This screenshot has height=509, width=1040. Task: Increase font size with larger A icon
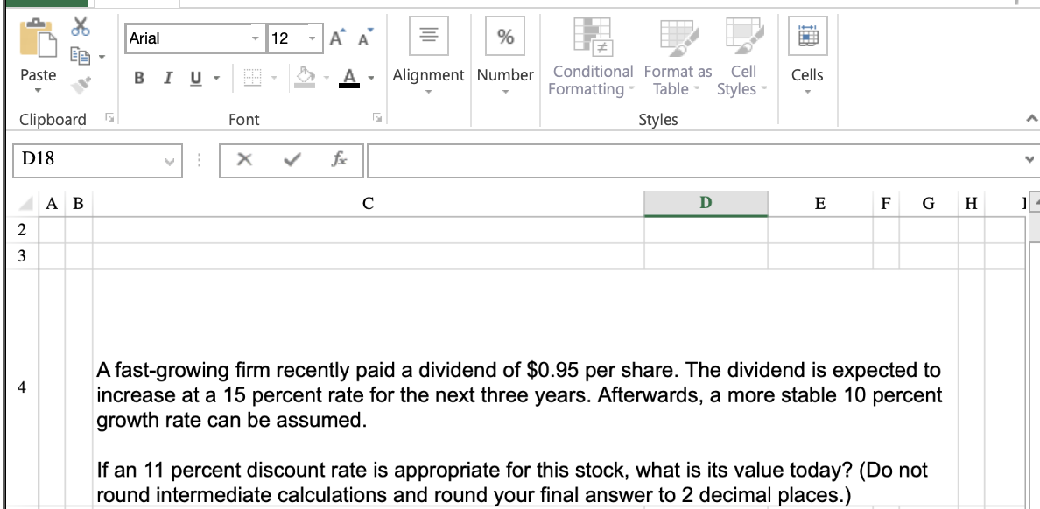(x=338, y=38)
